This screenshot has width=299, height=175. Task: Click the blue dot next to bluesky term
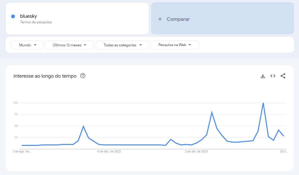click(13, 16)
